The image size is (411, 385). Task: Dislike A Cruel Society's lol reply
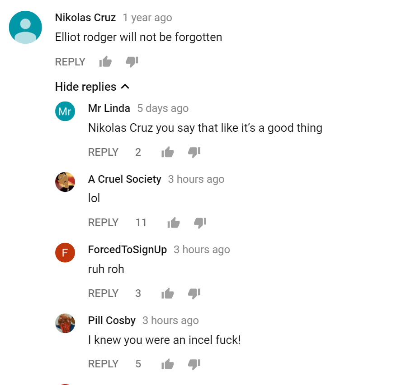200,223
